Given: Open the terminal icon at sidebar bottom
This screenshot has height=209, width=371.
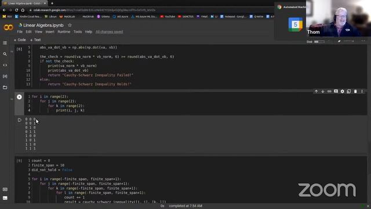Looking at the screenshot, I should [5, 198].
